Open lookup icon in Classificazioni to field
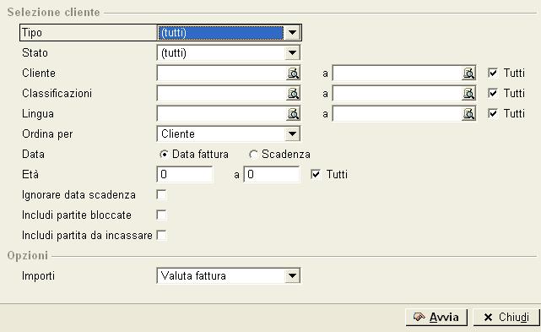The width and height of the screenshot is (541, 332). coord(468,93)
